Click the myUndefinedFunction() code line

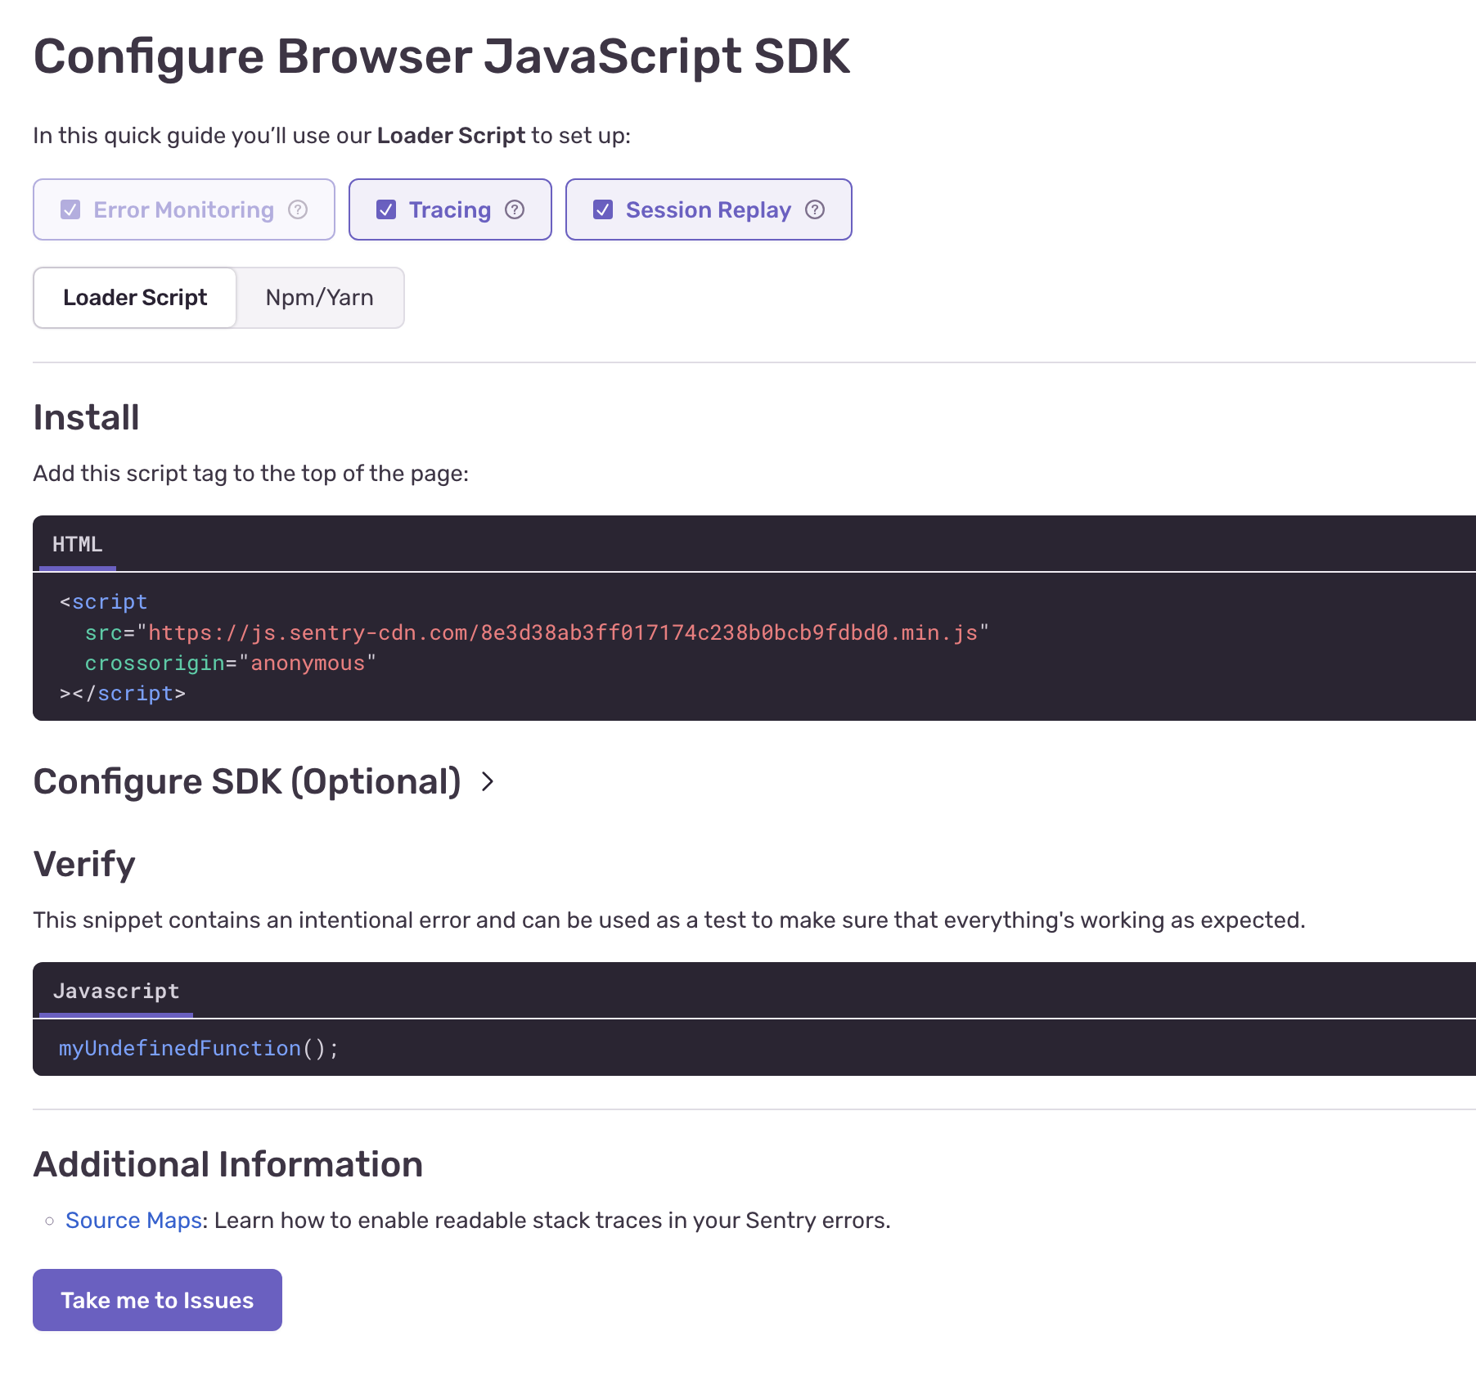click(199, 1049)
